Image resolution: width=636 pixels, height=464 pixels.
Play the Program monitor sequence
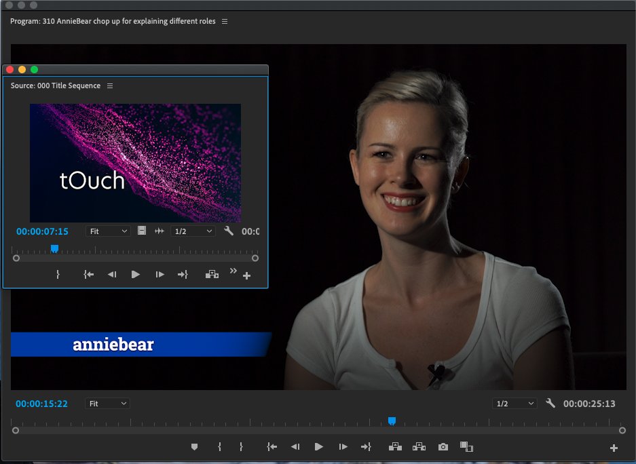coord(319,447)
